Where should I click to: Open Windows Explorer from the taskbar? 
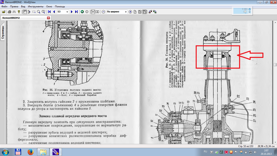(43, 152)
